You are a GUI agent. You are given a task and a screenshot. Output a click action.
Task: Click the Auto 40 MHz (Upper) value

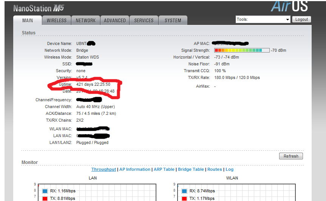click(96, 107)
